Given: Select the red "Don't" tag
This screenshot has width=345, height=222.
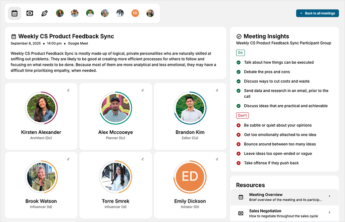Looking at the screenshot, I should (x=242, y=115).
